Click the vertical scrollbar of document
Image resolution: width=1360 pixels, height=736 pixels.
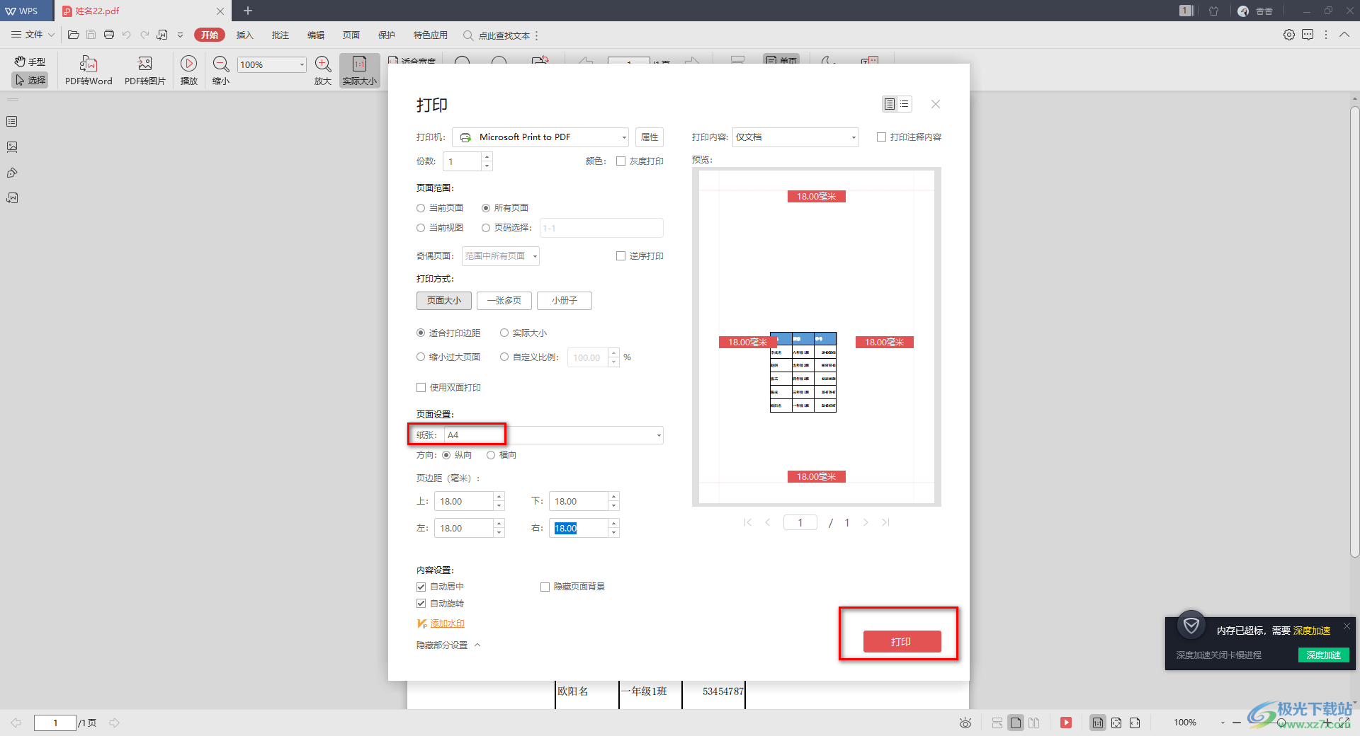[x=1354, y=333]
